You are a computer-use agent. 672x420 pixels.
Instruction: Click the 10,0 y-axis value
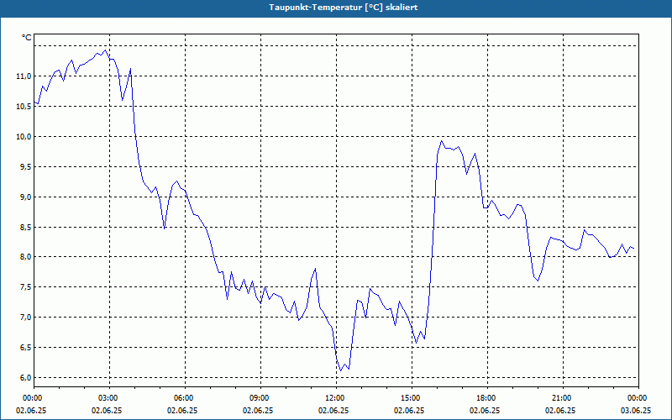point(24,137)
